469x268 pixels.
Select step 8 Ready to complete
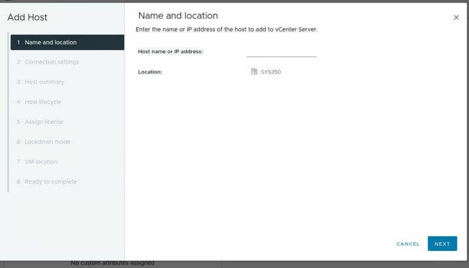click(x=67, y=182)
